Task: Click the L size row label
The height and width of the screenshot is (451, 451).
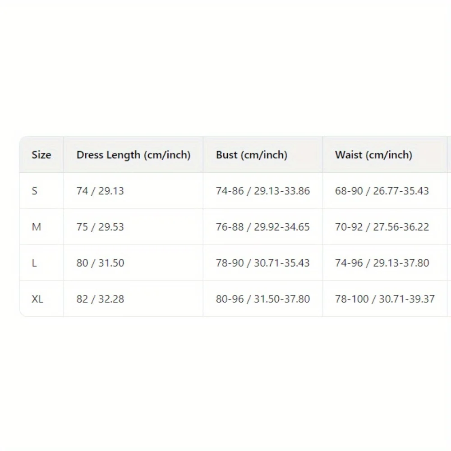Action: point(34,263)
